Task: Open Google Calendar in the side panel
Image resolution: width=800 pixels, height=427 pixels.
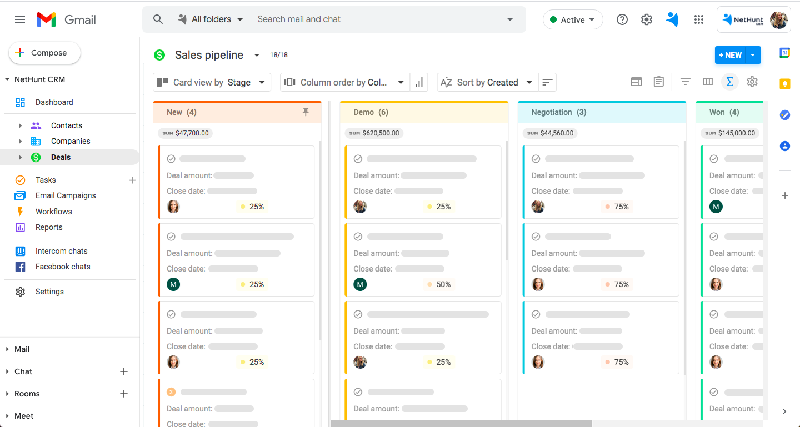Action: [784, 53]
